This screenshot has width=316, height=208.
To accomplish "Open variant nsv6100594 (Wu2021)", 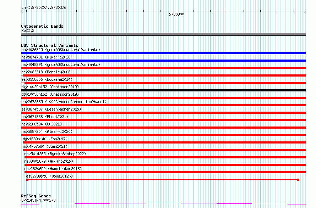I will point(42,124).
